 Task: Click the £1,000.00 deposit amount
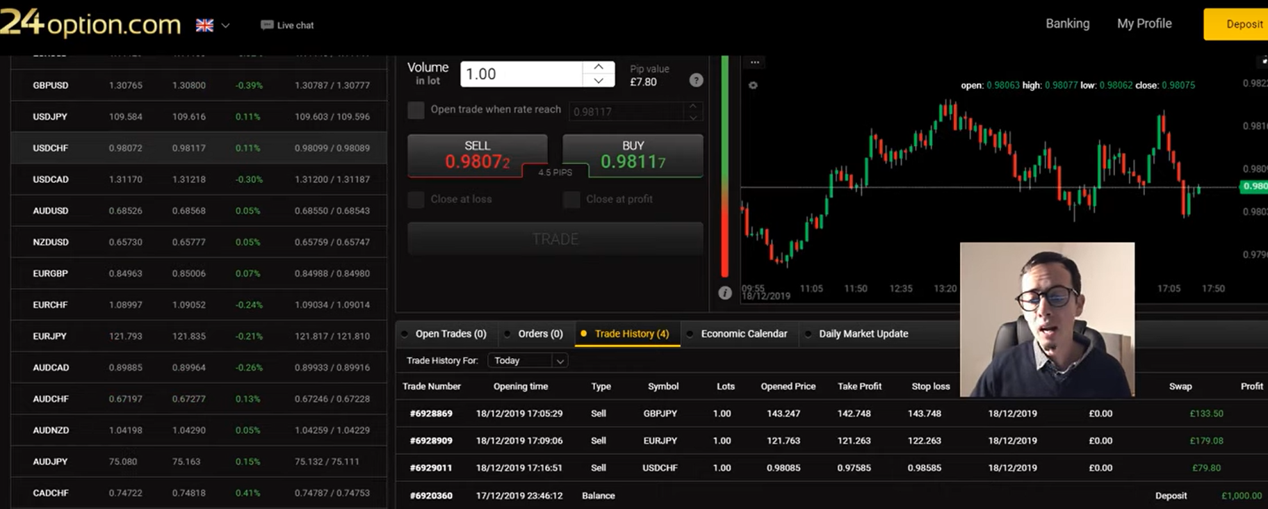point(1241,496)
